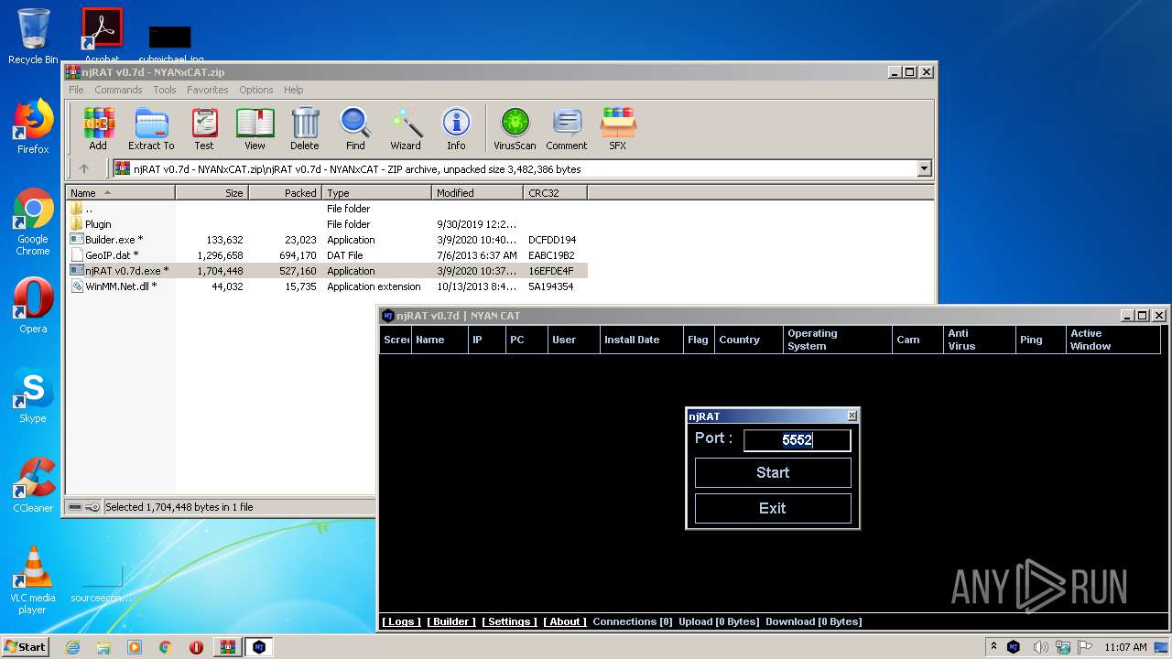Viewport: 1172px width, 659px height.
Task: Click the Ping column header
Action: point(1040,340)
